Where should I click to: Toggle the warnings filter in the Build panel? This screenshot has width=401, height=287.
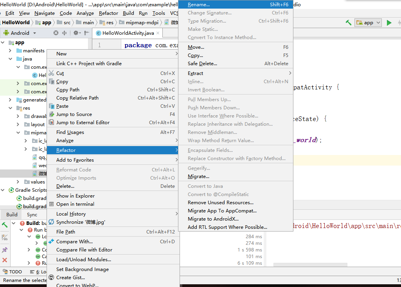[x=5, y=237]
